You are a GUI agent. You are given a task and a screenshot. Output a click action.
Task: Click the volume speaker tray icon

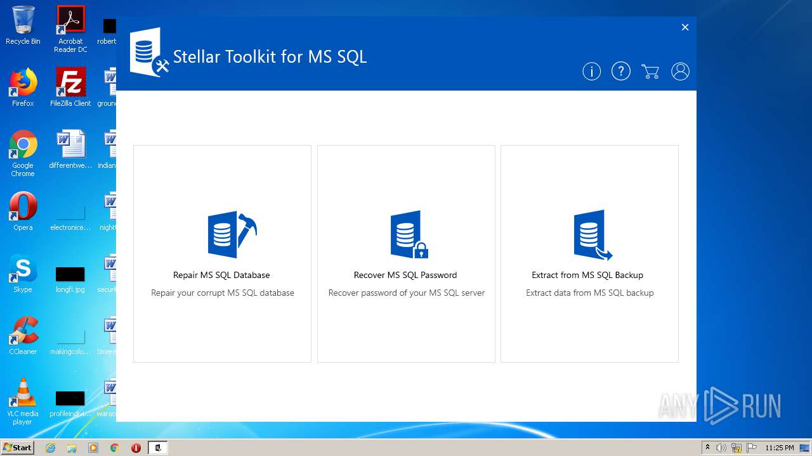pos(721,448)
